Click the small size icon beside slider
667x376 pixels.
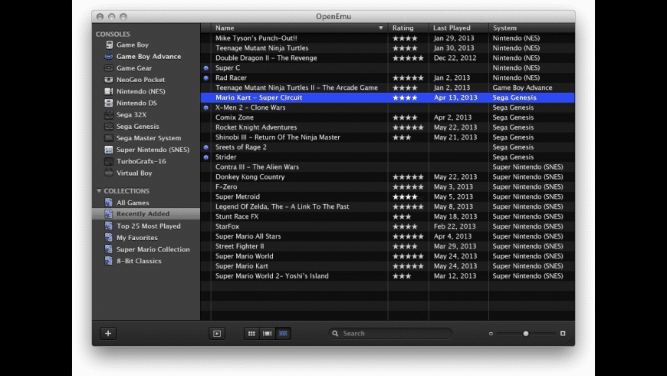(x=491, y=334)
